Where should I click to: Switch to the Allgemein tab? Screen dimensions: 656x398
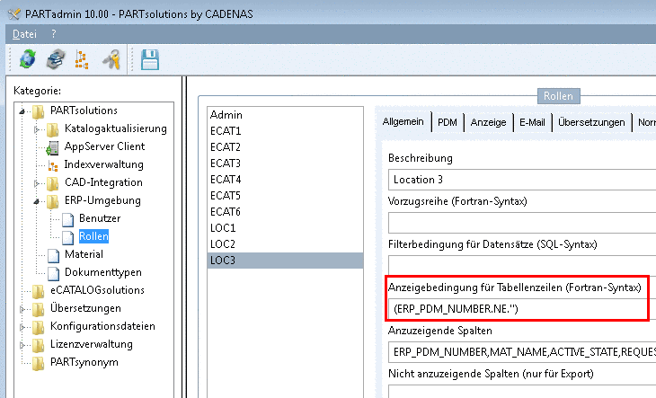tap(403, 121)
